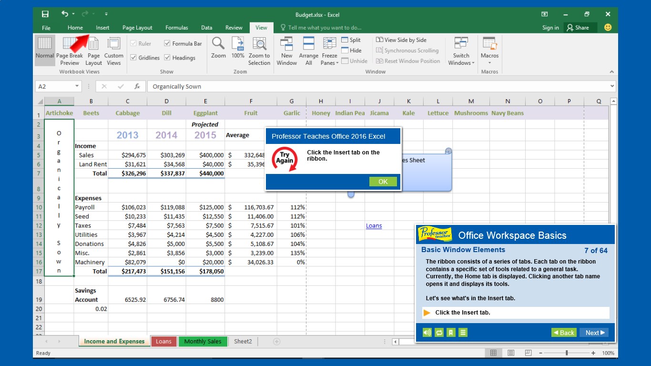Open the Data ribbon tab
Viewport: 651px width, 366px height.
(x=206, y=28)
